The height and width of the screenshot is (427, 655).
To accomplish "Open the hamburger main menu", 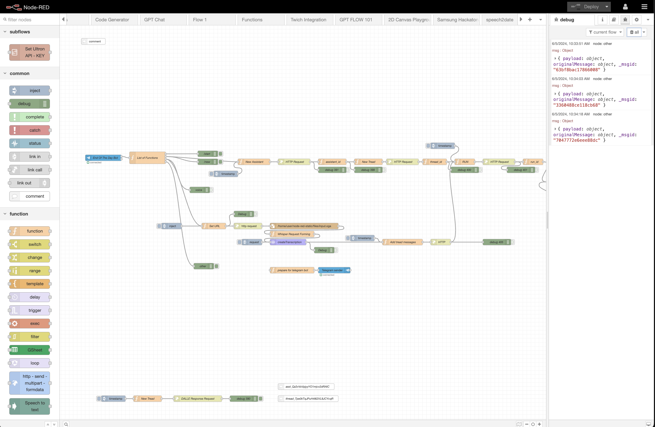I will 644,7.
